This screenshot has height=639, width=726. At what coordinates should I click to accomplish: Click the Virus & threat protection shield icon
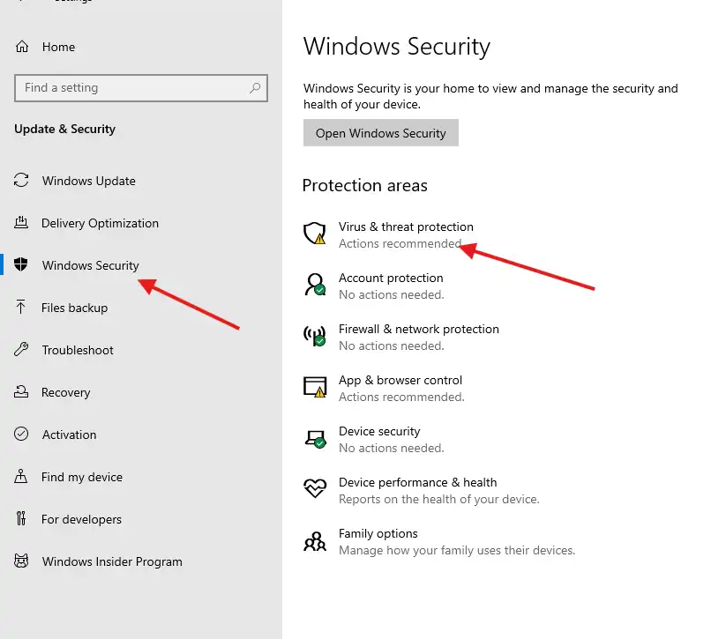(315, 233)
